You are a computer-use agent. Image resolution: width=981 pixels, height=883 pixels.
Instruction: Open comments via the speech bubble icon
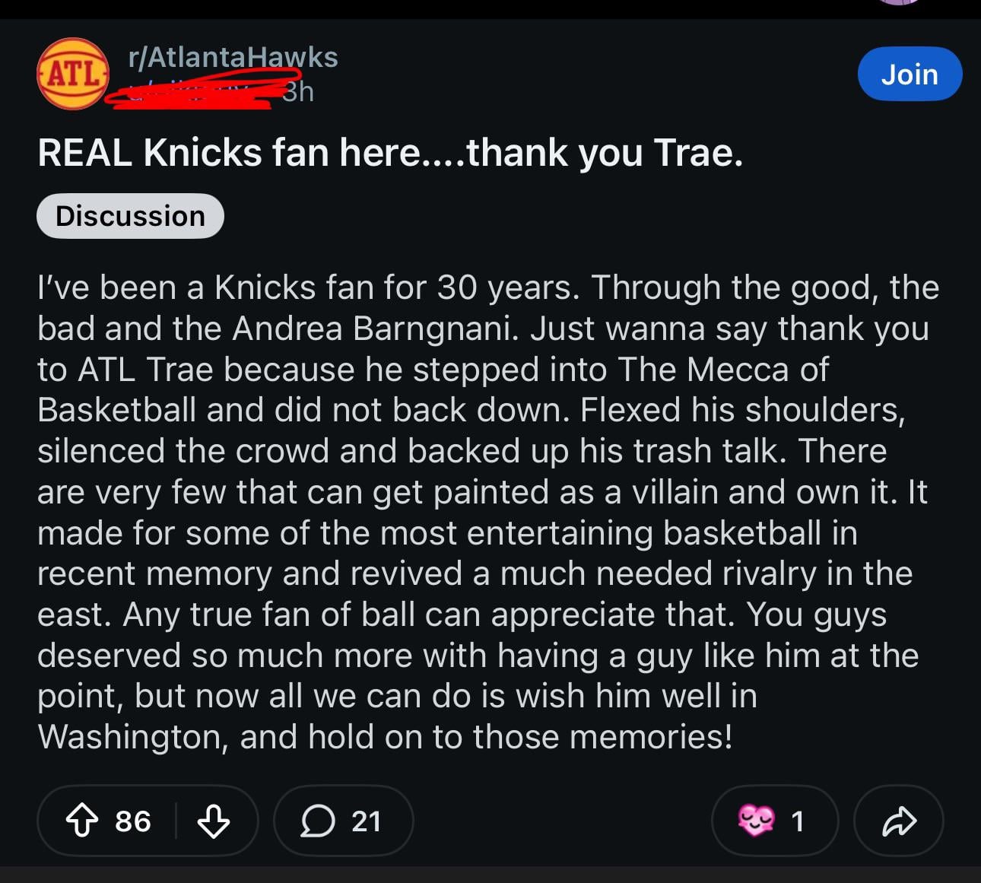(318, 821)
